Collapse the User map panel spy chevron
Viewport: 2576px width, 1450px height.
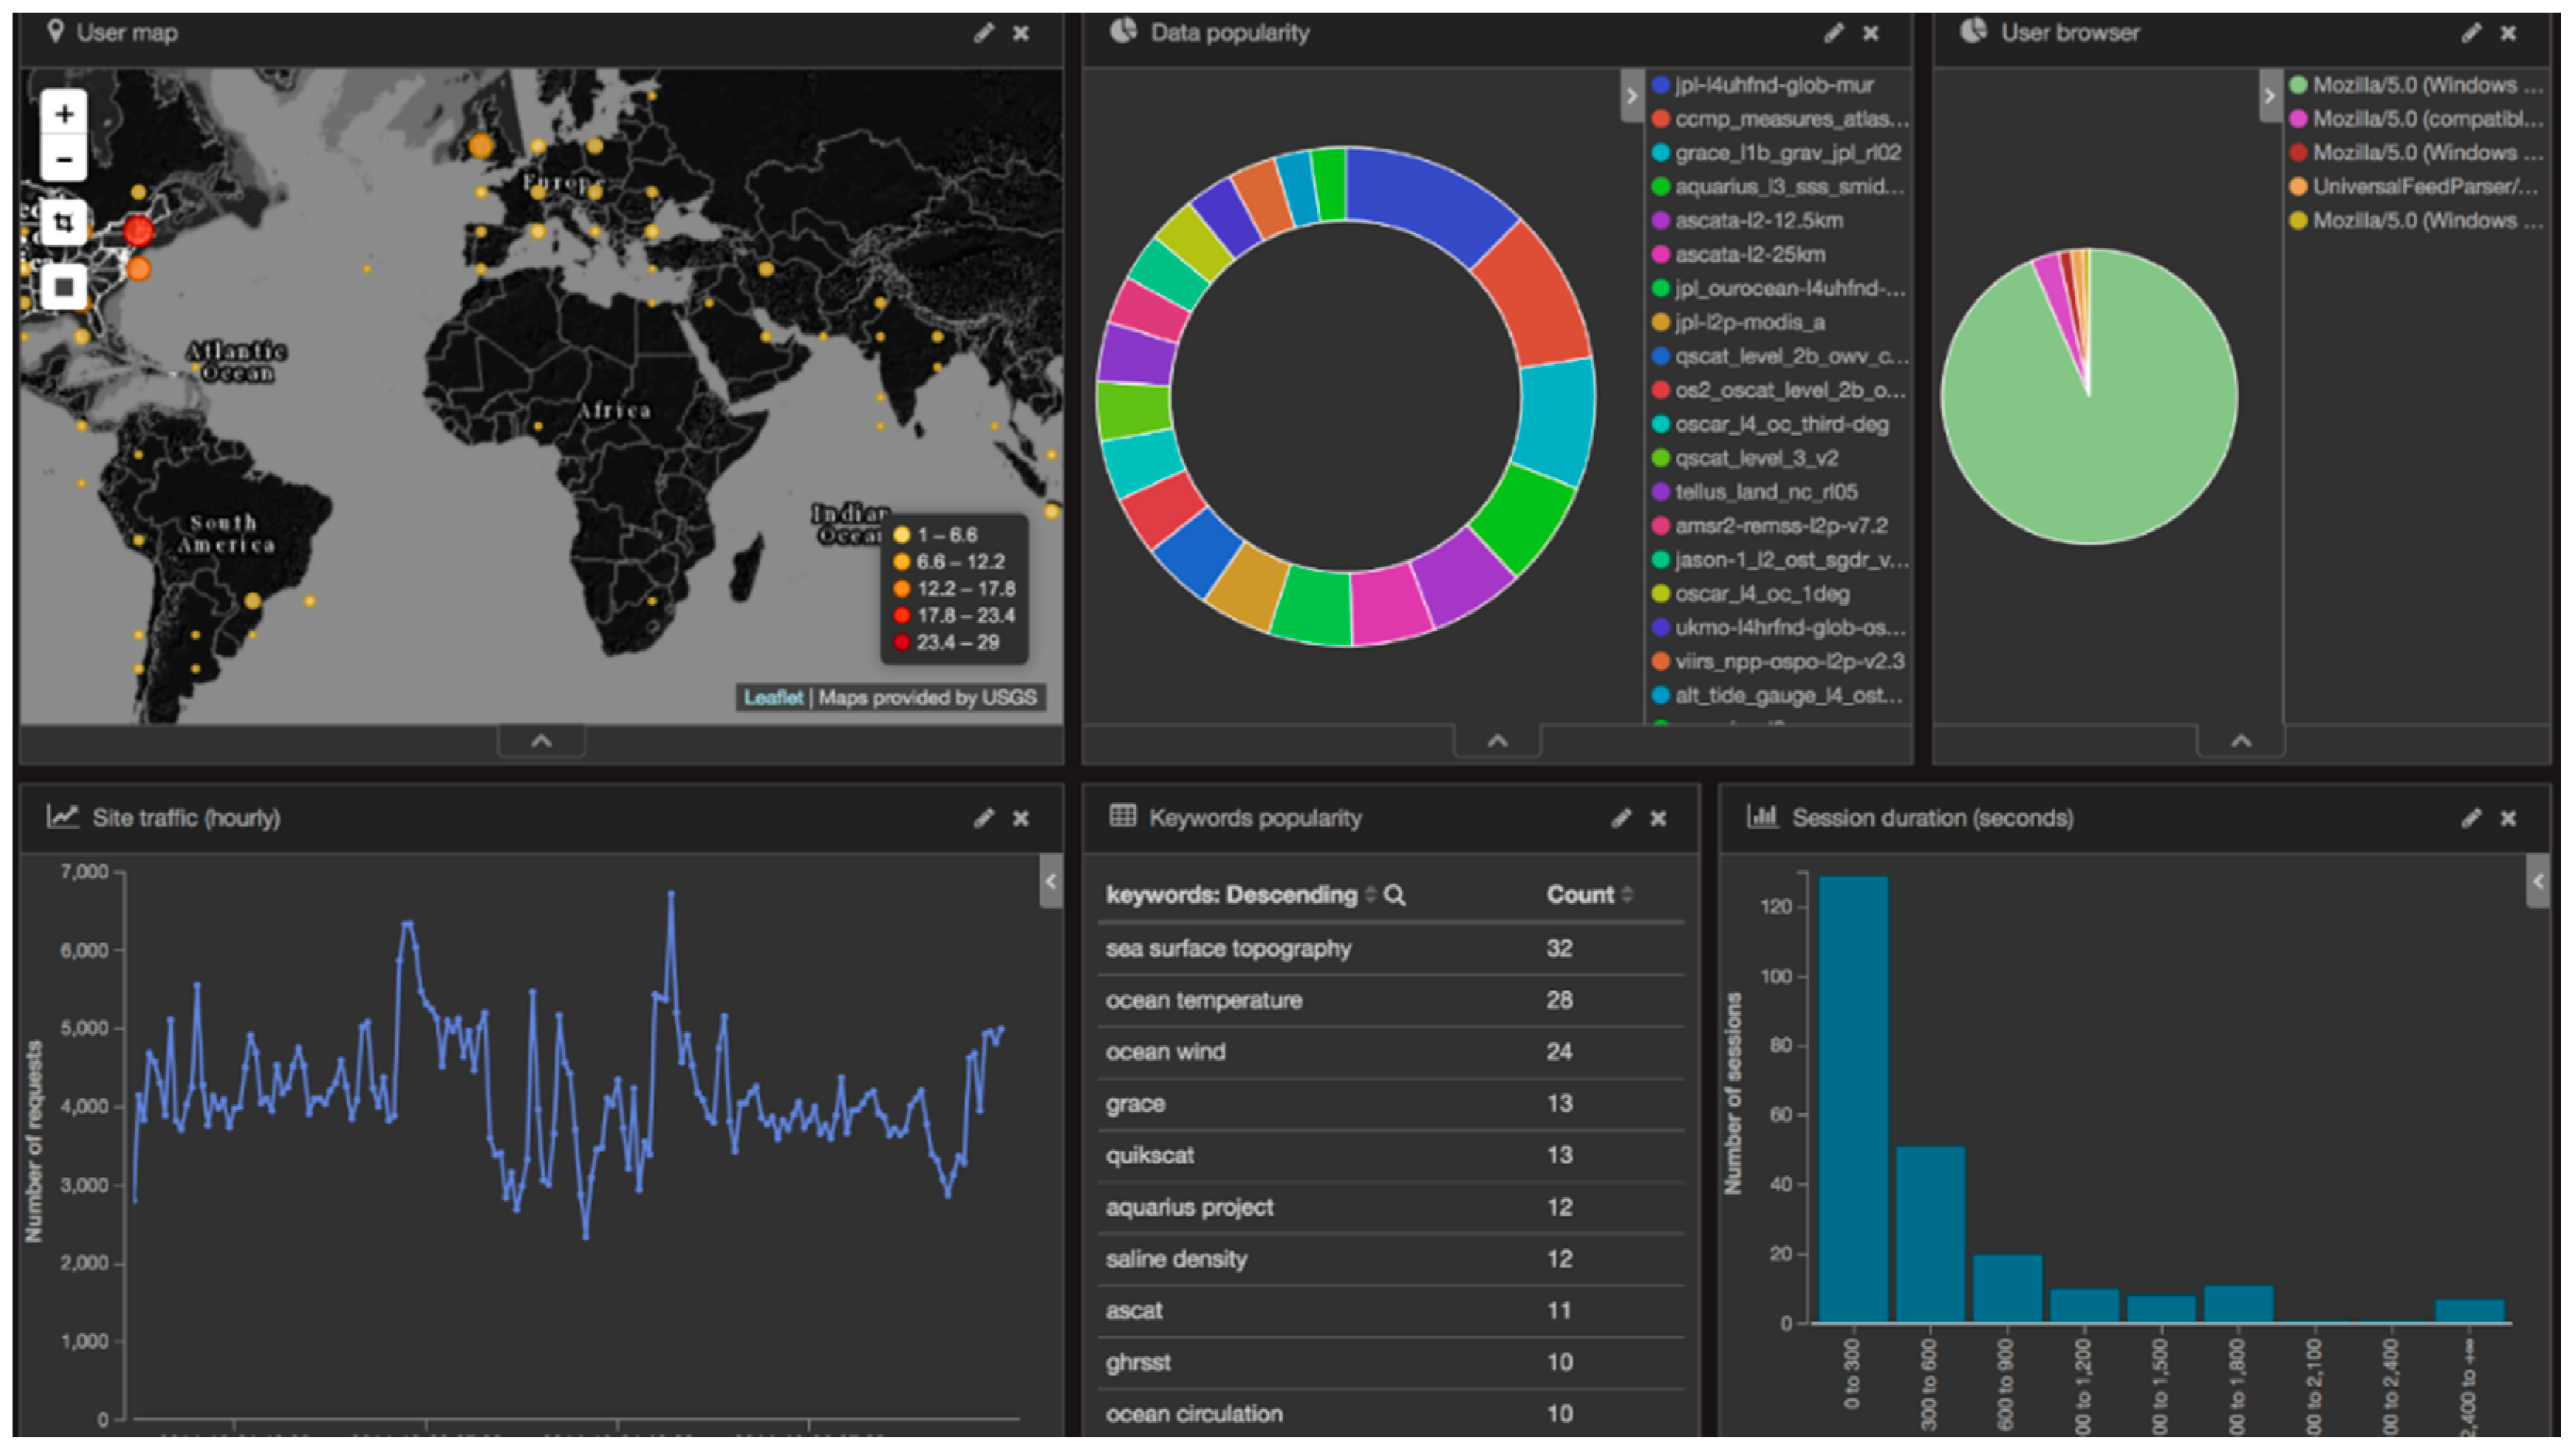[541, 741]
